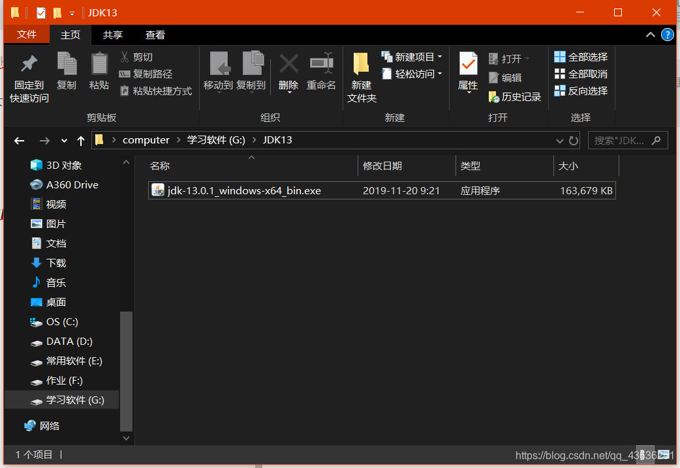Click the properties checkmark in title bar
The height and width of the screenshot is (468, 680).
pyautogui.click(x=40, y=13)
